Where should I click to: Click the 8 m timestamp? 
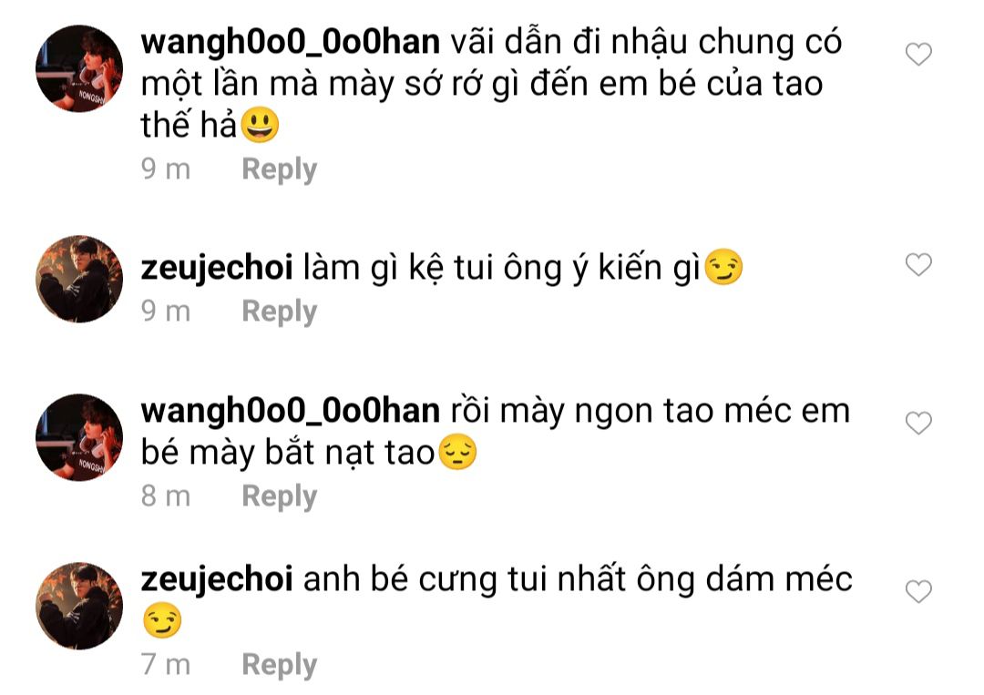[x=166, y=496]
